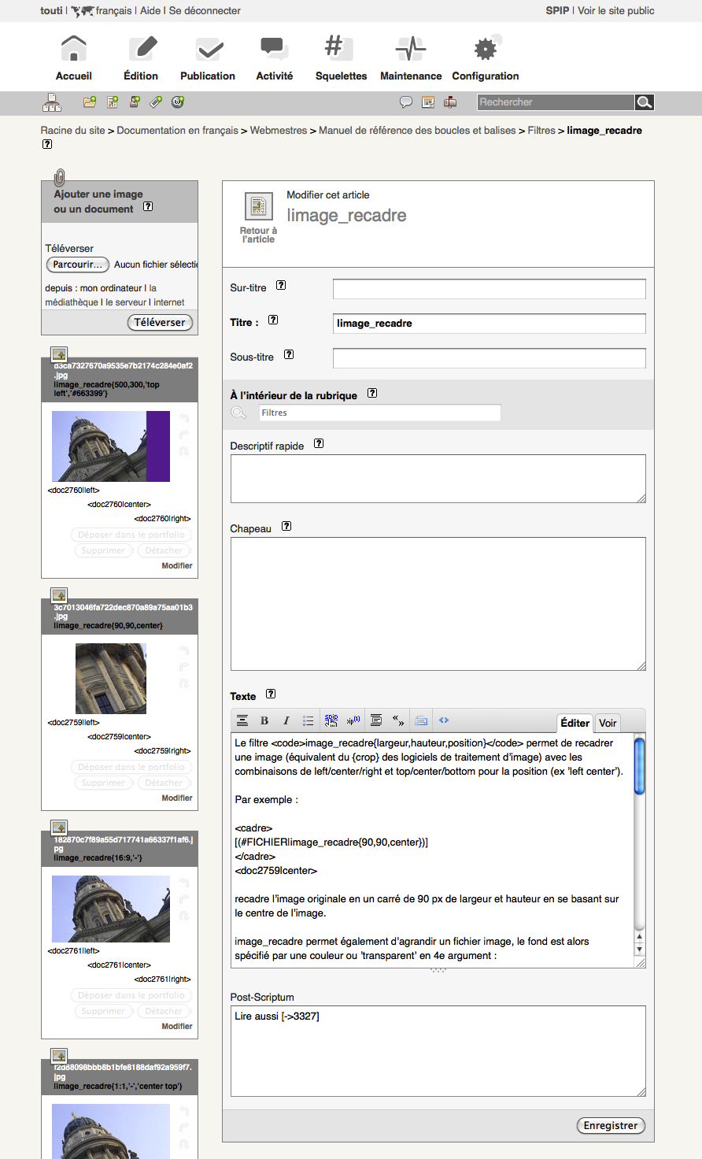Switch to the Voir preview tab

pos(608,723)
